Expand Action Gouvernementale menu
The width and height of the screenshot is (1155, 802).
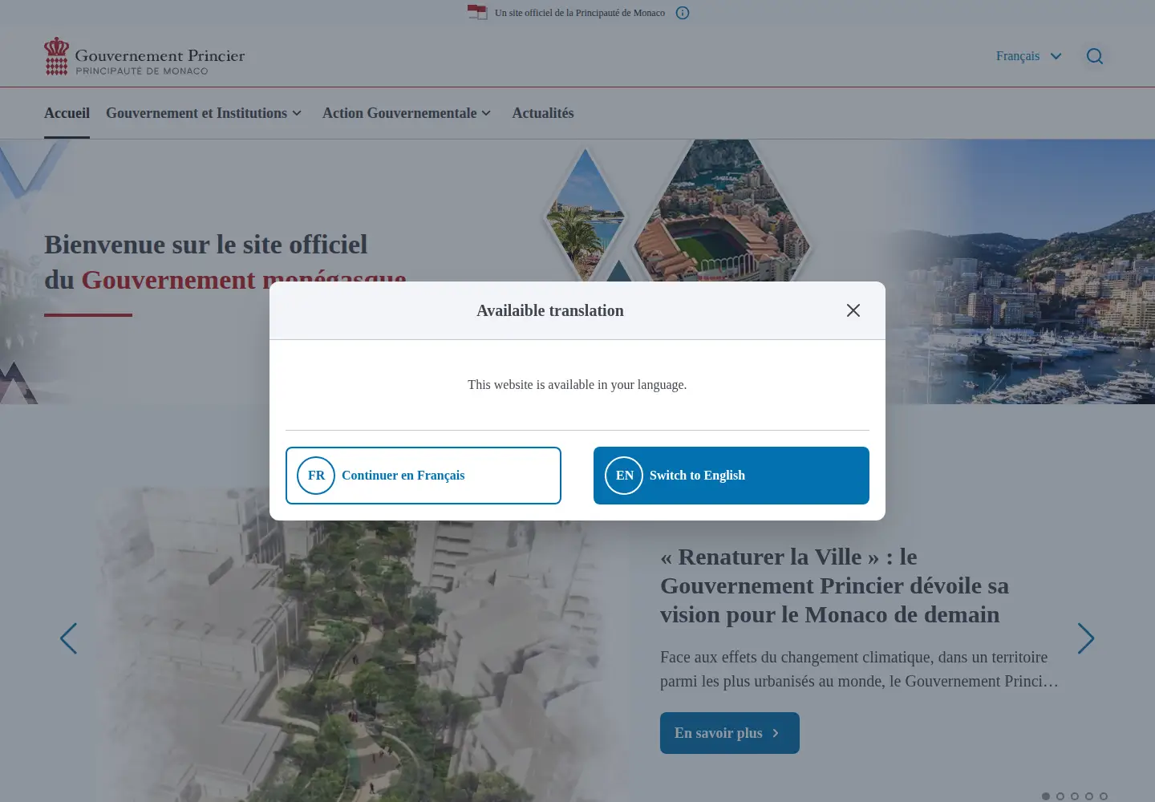click(x=407, y=113)
